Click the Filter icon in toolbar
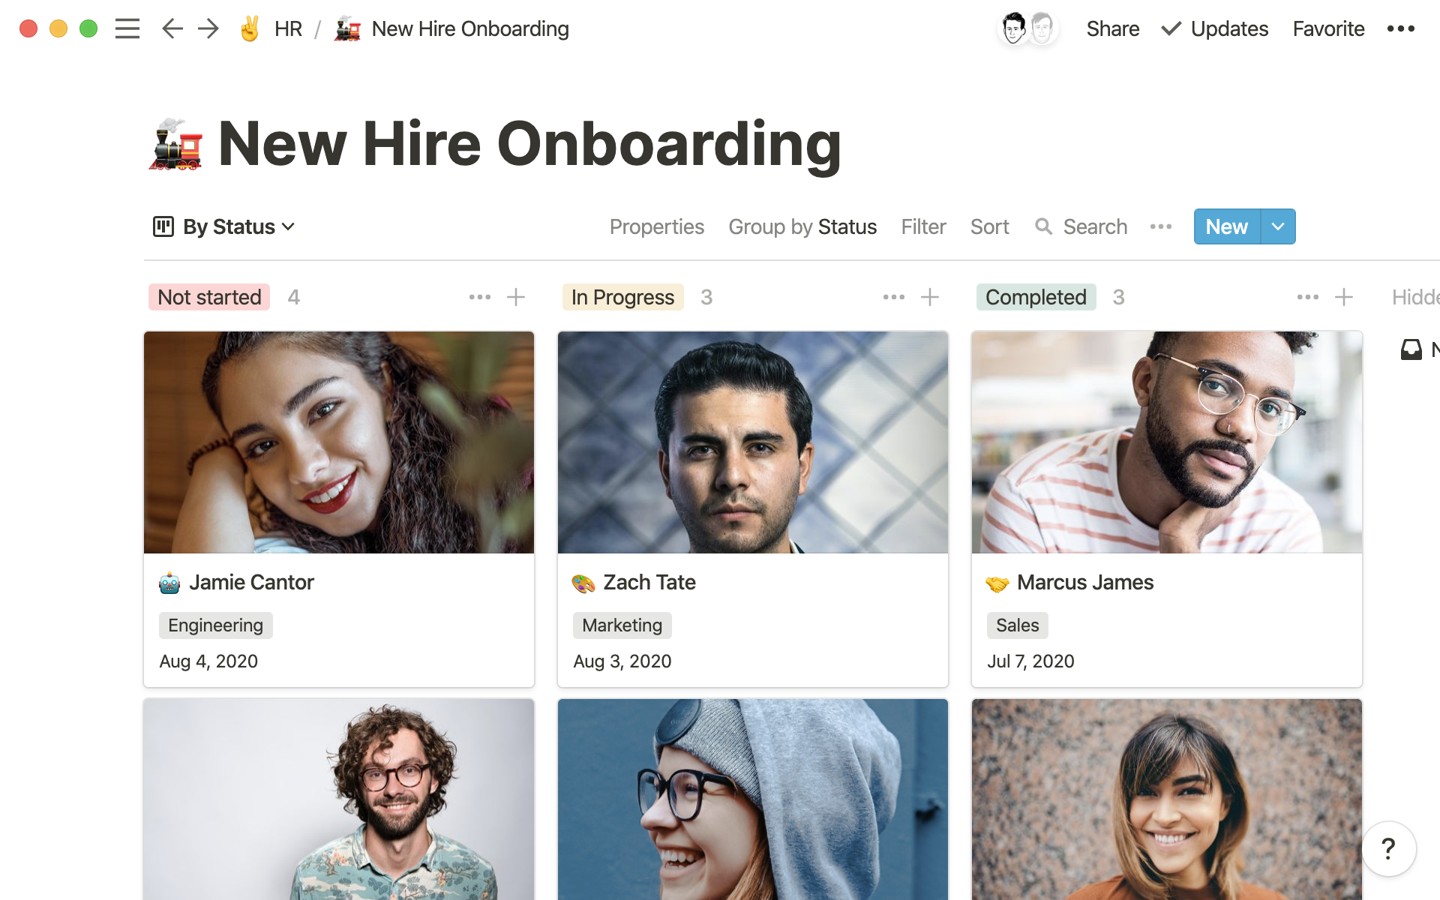This screenshot has width=1440, height=900. [924, 226]
